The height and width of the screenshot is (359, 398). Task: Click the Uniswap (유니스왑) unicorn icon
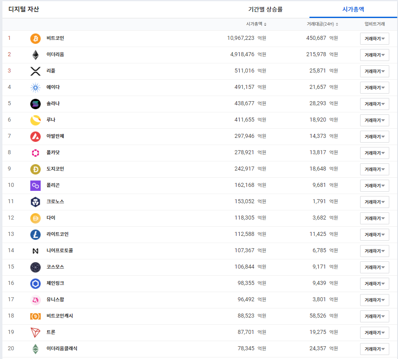35,300
